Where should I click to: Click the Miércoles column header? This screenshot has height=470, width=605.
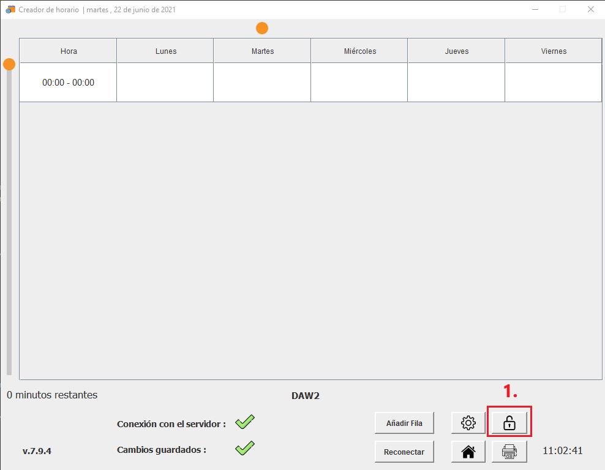tap(359, 51)
